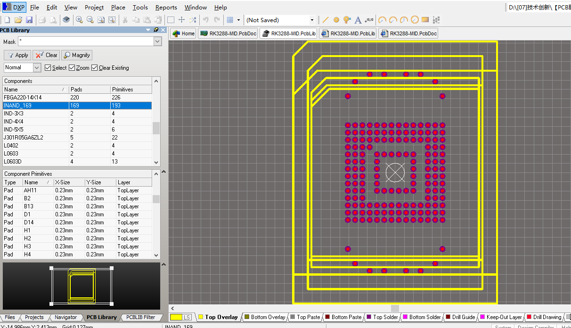
Task: Click the Print icon in toolbar
Action: coord(42,20)
